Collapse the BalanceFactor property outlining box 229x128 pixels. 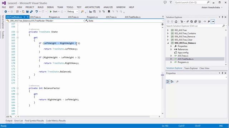point(18,88)
